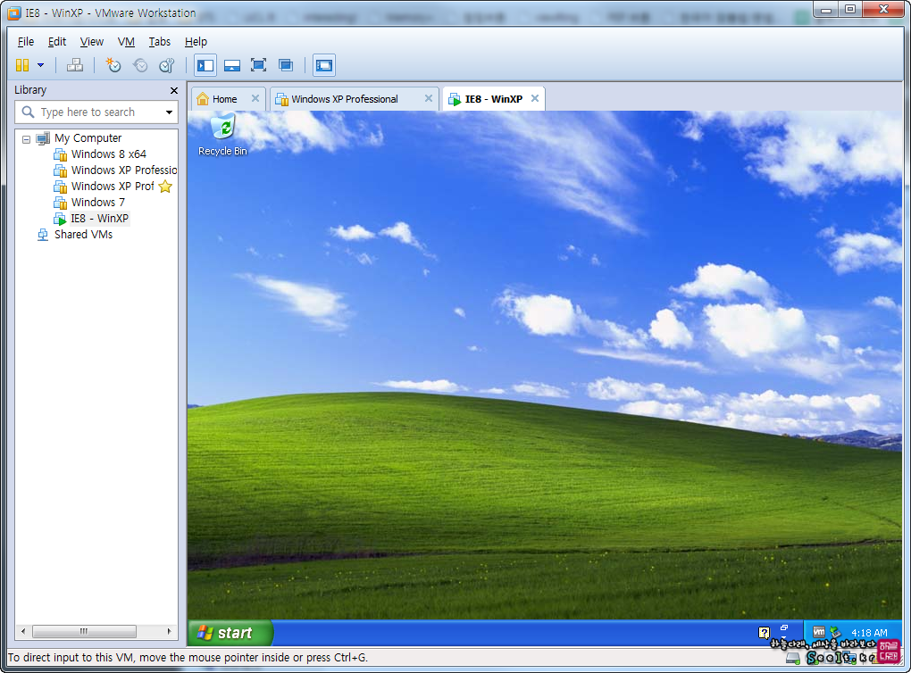This screenshot has width=911, height=673.
Task: Collapse the My Computer tree node
Action: coord(26,138)
